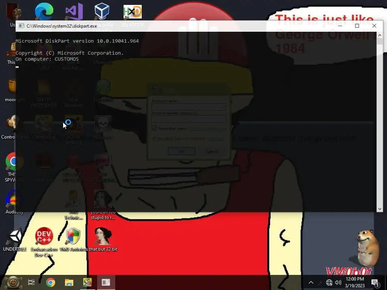The image size is (387, 290).
Task: Open the network globe tray icon
Action: coord(329,282)
